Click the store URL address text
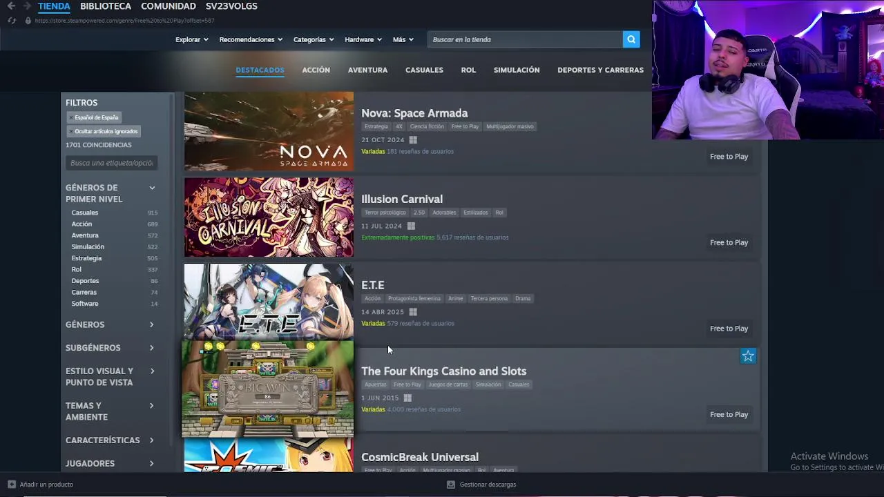This screenshot has width=884, height=497. pos(124,21)
